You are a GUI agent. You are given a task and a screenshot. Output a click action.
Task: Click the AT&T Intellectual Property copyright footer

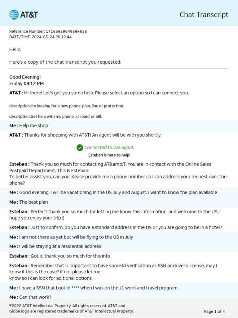tap(71, 308)
